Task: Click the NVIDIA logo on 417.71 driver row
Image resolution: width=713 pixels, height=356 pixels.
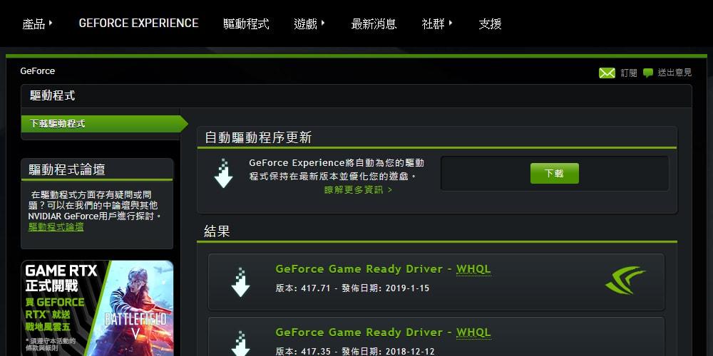Action: [625, 280]
